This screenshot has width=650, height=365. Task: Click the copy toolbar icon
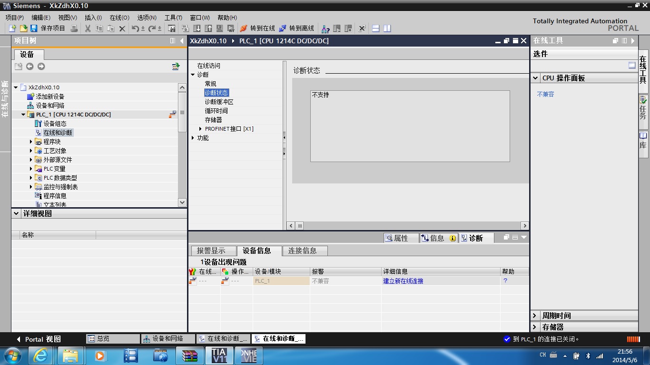99,29
